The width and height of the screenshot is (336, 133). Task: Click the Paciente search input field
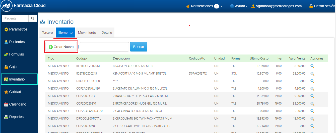point(15,18)
